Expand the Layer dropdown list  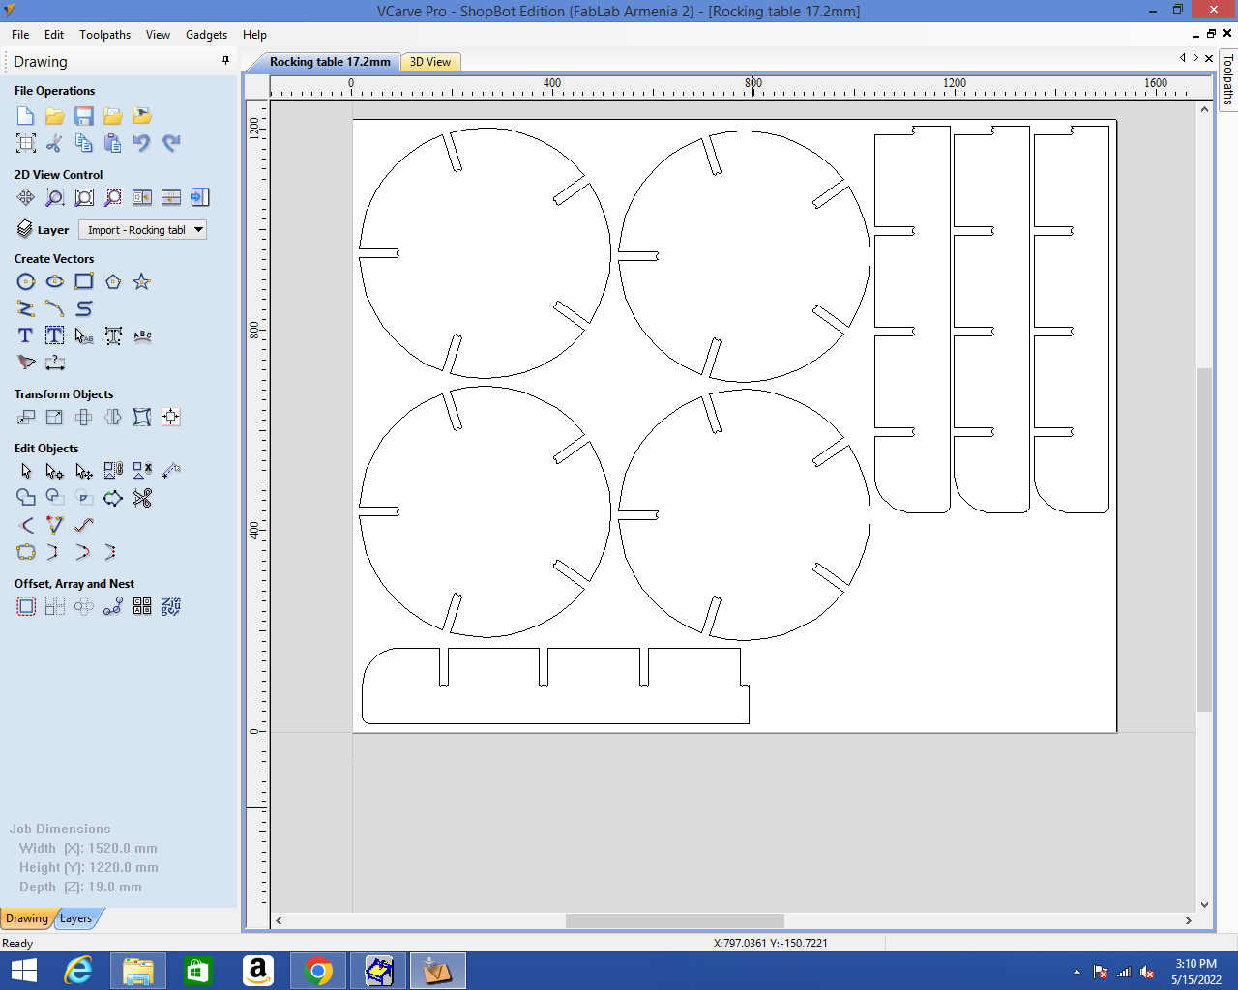[198, 230]
